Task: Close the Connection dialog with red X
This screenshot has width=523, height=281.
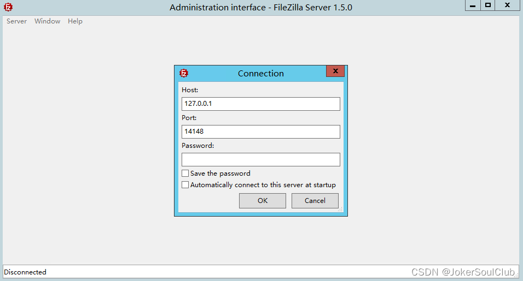Action: click(335, 71)
